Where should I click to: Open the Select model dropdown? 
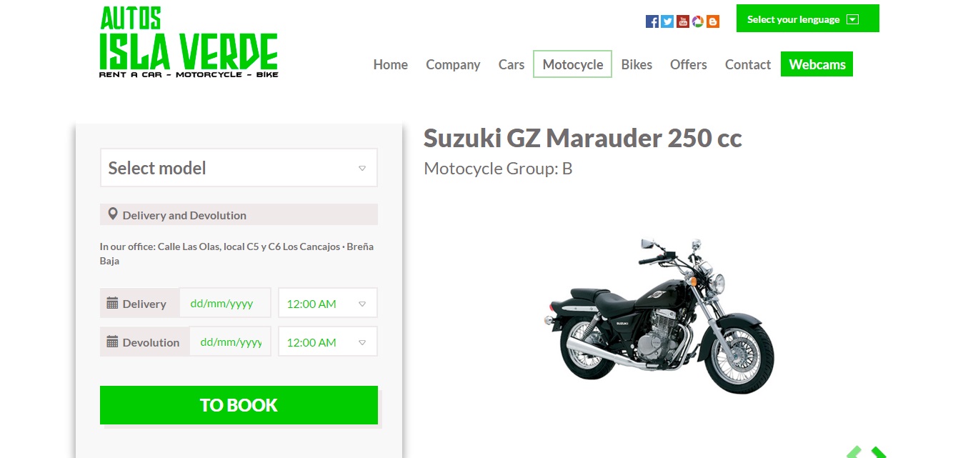(239, 168)
